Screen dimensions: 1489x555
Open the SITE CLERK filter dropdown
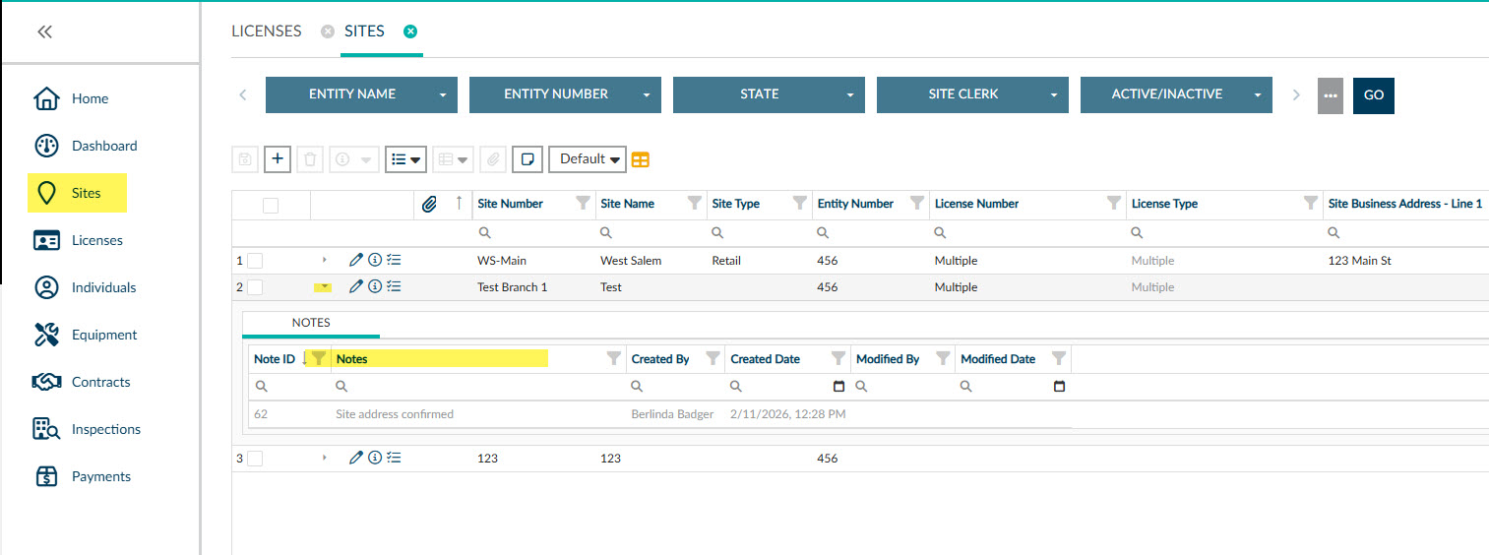click(x=972, y=94)
